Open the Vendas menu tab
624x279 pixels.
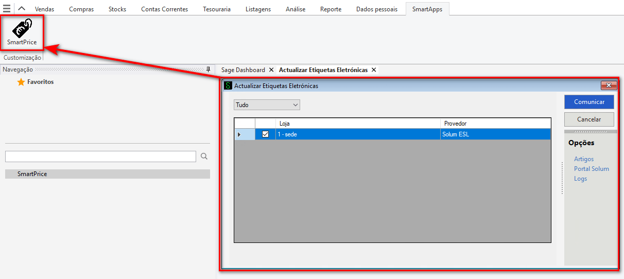click(x=44, y=9)
